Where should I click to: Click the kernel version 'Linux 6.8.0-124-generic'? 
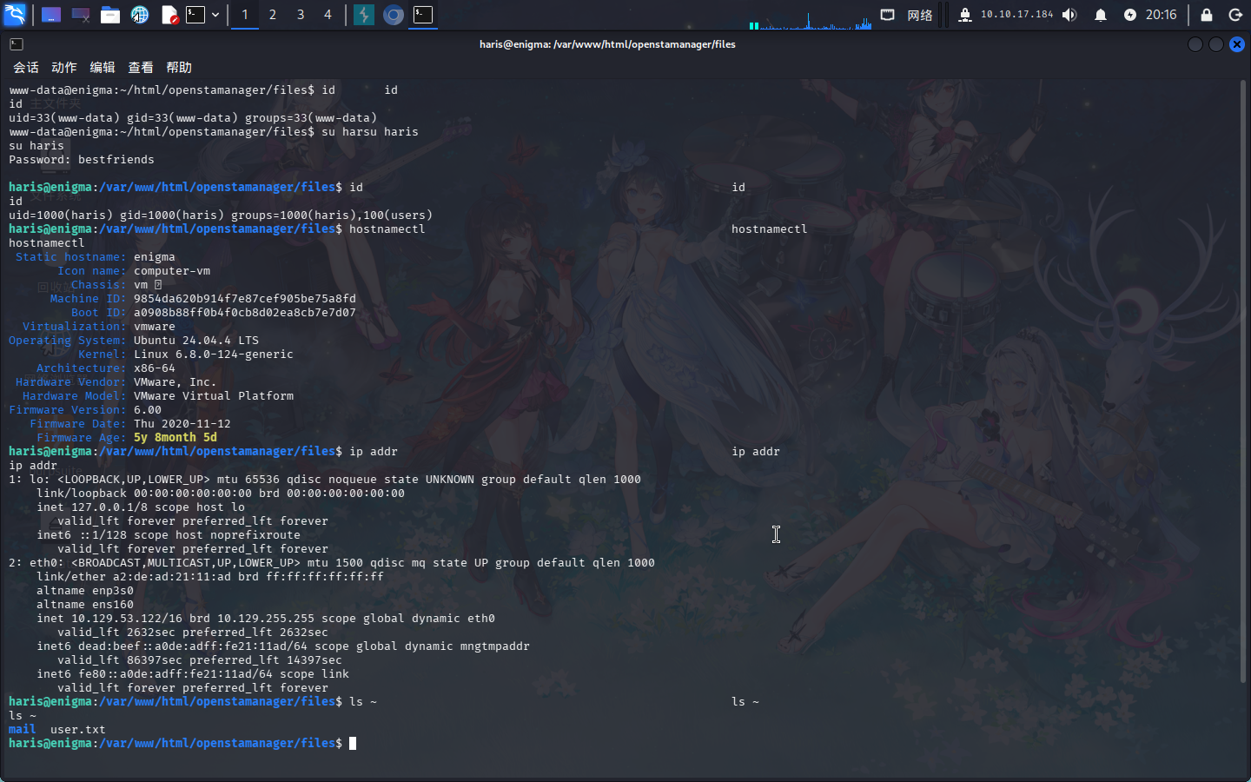[x=214, y=355]
